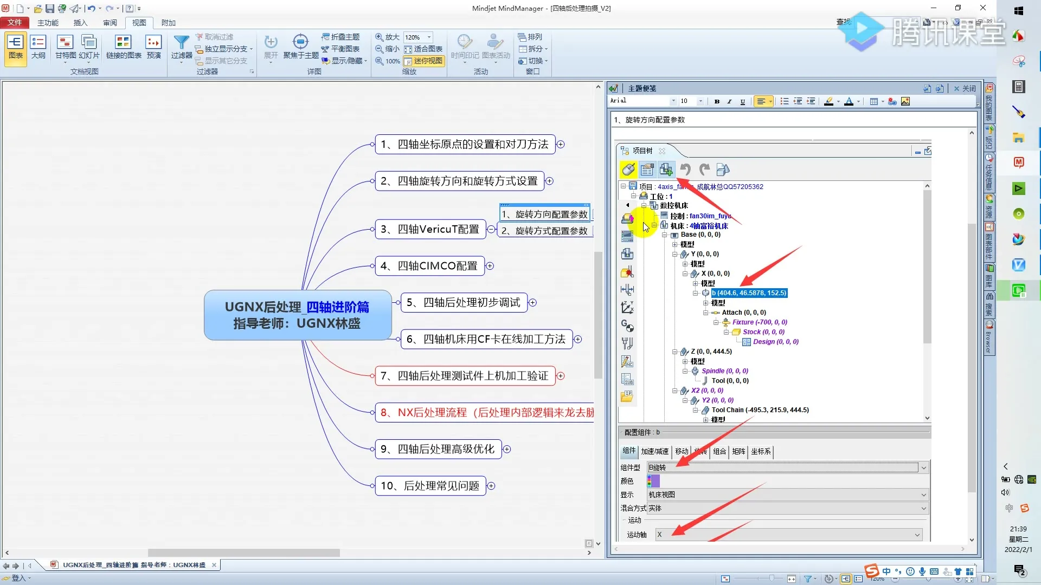The width and height of the screenshot is (1041, 585).
Task: Click the Balance Map (平衡图表) icon
Action: click(x=325, y=49)
